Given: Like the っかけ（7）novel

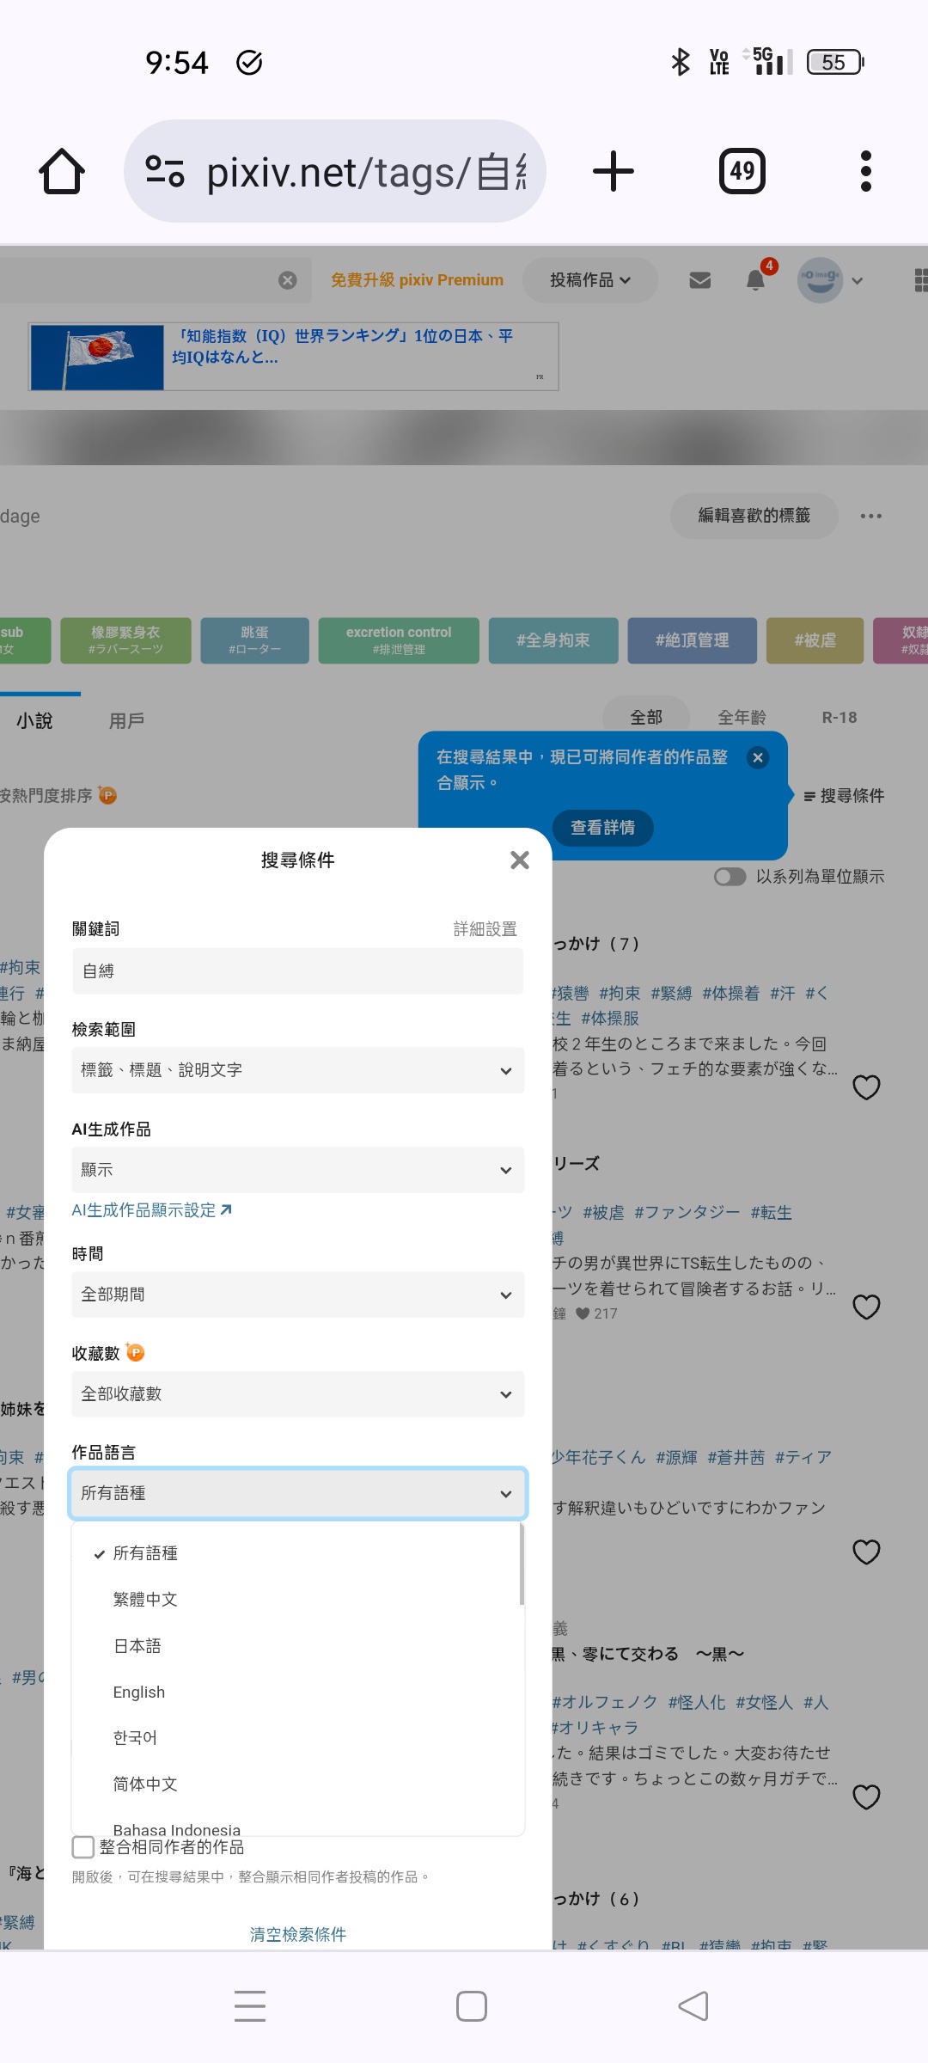Looking at the screenshot, I should [x=866, y=1087].
